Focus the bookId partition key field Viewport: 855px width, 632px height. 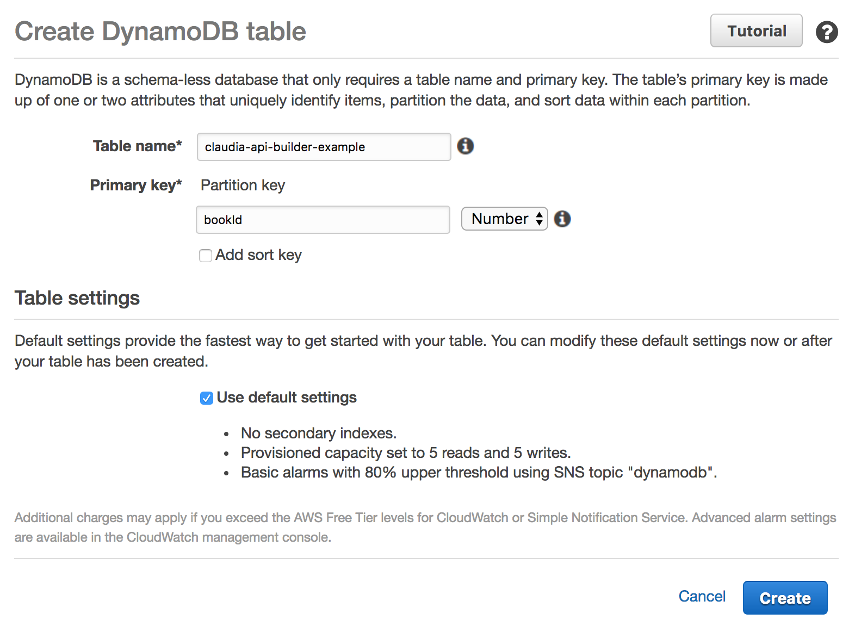(323, 220)
